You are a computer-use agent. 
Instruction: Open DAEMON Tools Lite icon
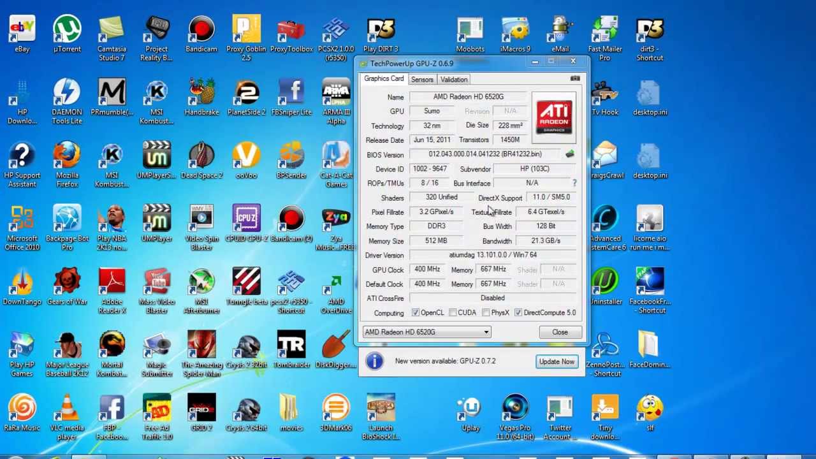(67, 101)
